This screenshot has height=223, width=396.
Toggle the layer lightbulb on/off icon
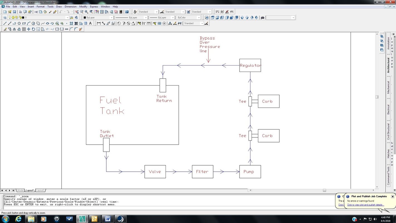point(9,18)
